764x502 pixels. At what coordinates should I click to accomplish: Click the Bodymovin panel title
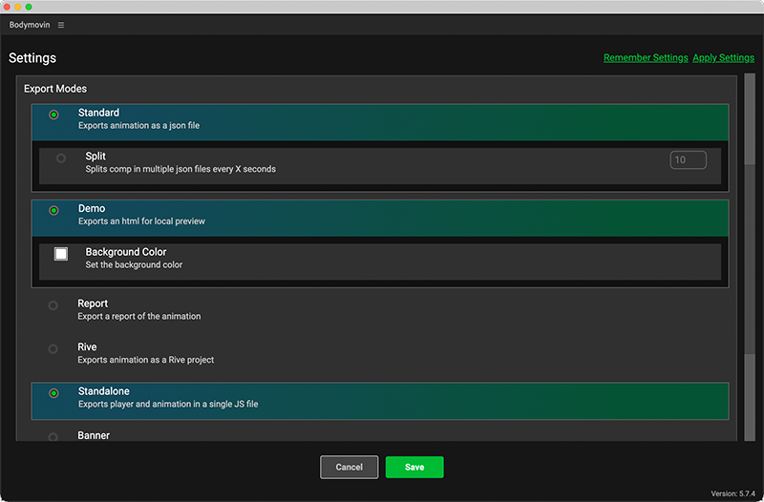30,25
